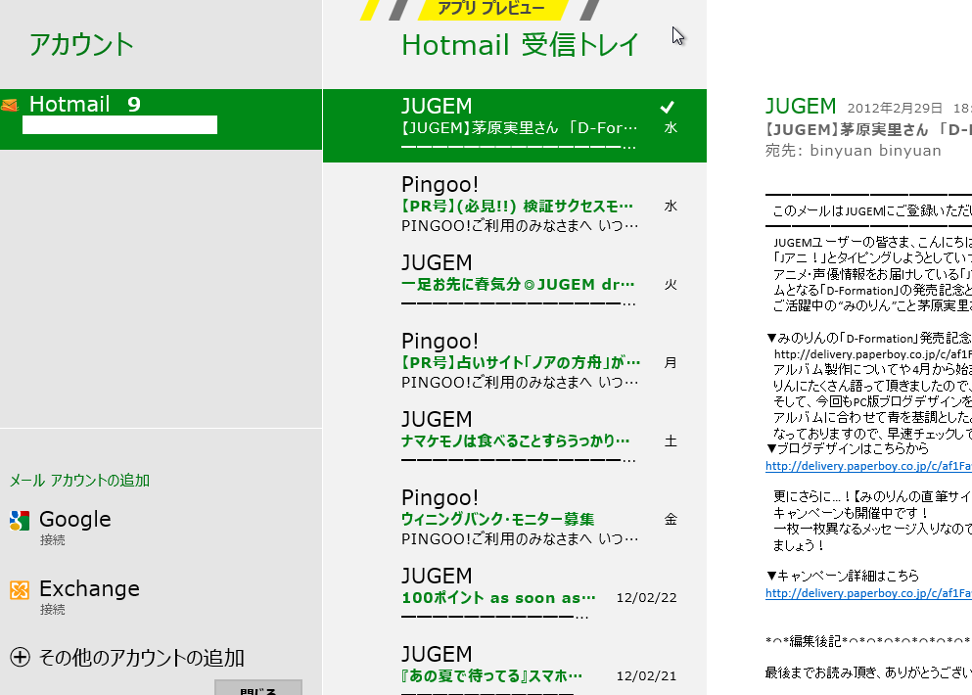This screenshot has height=695, width=972.
Task: Open Pingoo! email '【PR号】(必見!!) 検証サクセスモ…'
Action: tap(515, 204)
